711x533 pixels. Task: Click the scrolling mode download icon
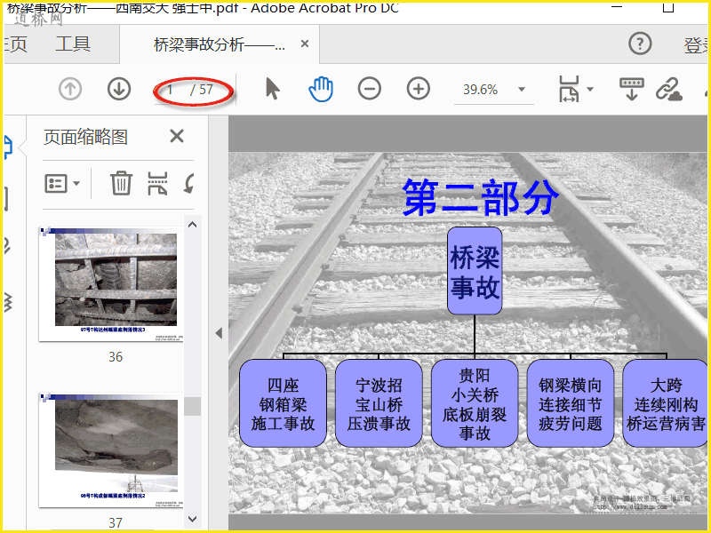tap(632, 89)
